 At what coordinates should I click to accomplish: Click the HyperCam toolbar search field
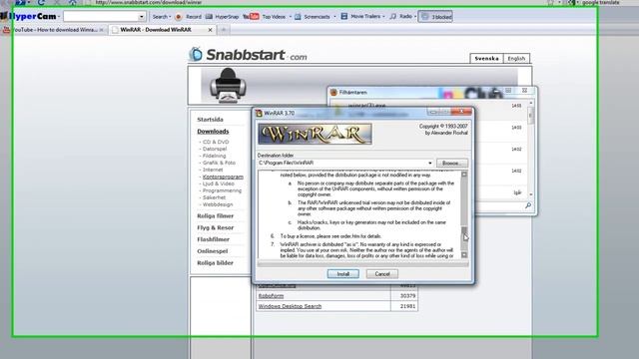(x=101, y=17)
